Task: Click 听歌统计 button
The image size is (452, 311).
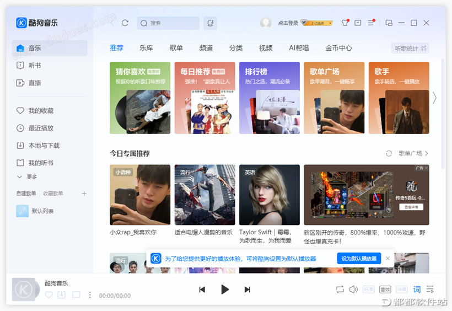Action: [x=410, y=49]
